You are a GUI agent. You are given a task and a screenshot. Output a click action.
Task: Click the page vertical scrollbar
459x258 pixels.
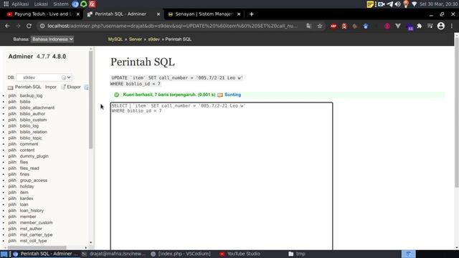pos(456,113)
